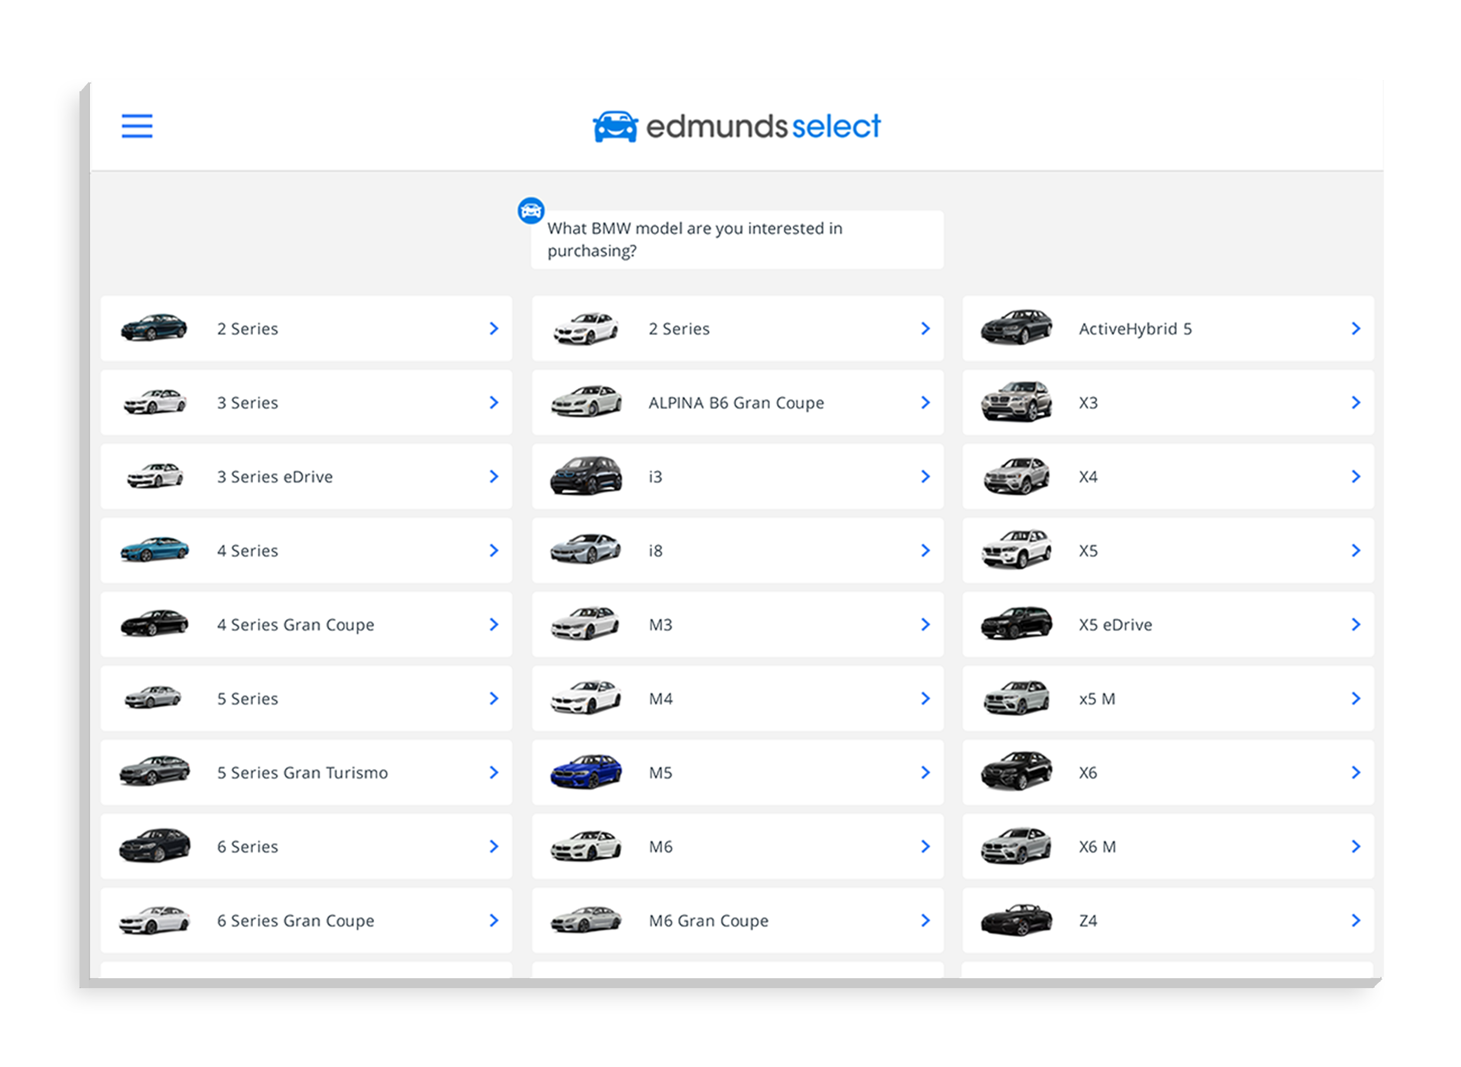The image size is (1461, 1067).
Task: Click the blue 4 Series coupe image
Action: click(154, 550)
